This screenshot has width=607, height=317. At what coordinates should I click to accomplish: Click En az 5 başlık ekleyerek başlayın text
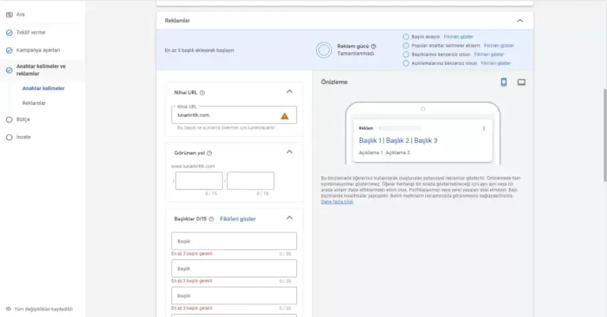[199, 51]
